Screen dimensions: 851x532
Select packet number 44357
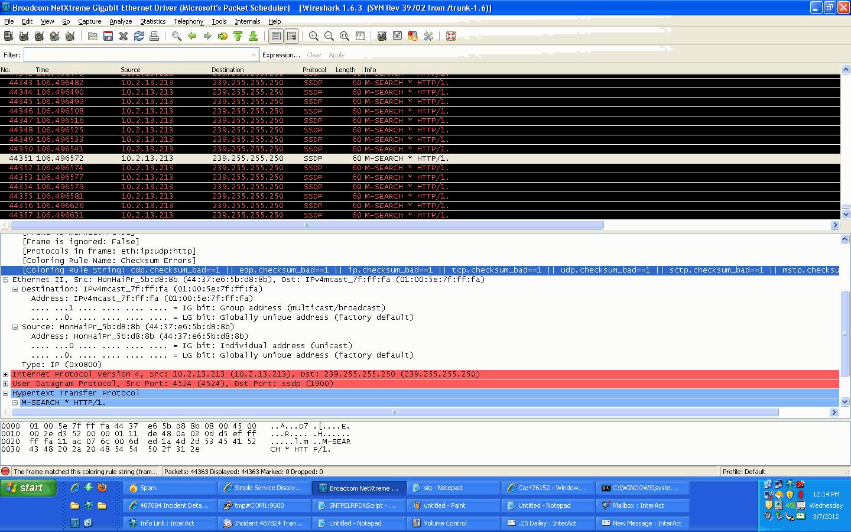pos(420,215)
